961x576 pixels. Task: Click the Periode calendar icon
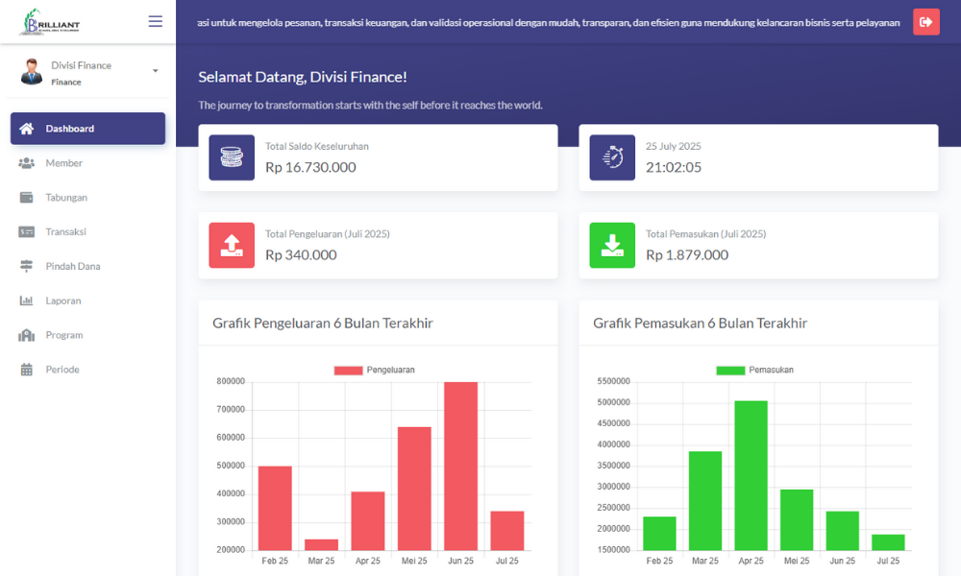click(26, 370)
